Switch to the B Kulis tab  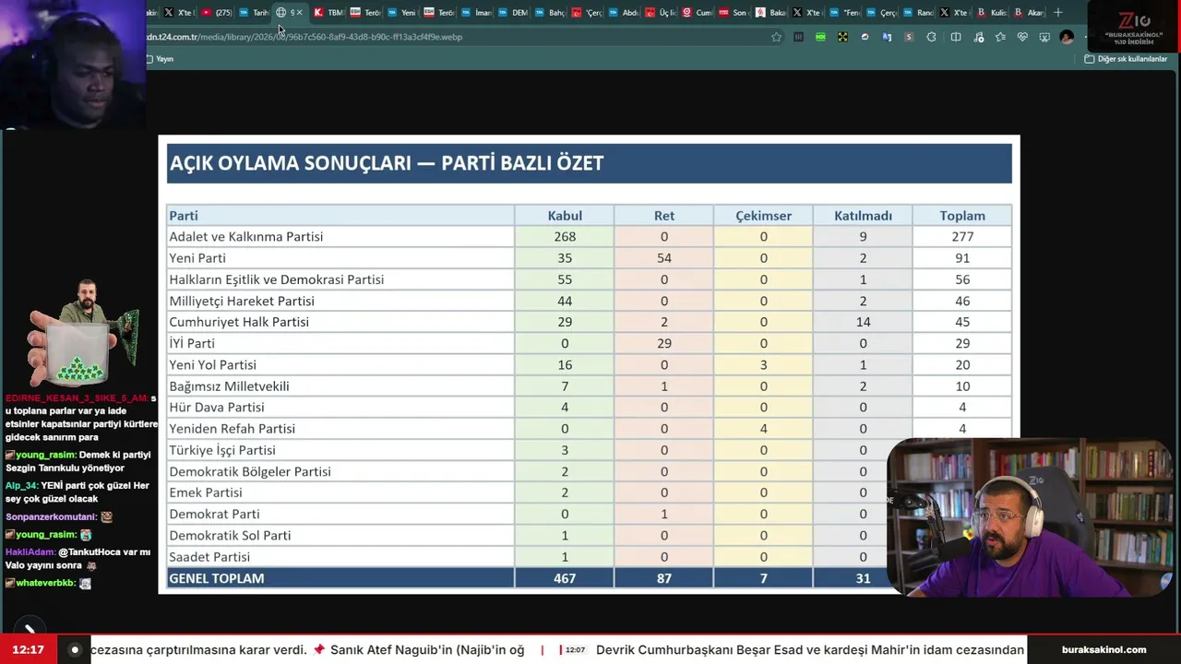pos(992,12)
